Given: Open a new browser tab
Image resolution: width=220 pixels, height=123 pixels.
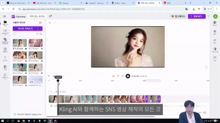Looking at the screenshot, I should tap(190, 3).
